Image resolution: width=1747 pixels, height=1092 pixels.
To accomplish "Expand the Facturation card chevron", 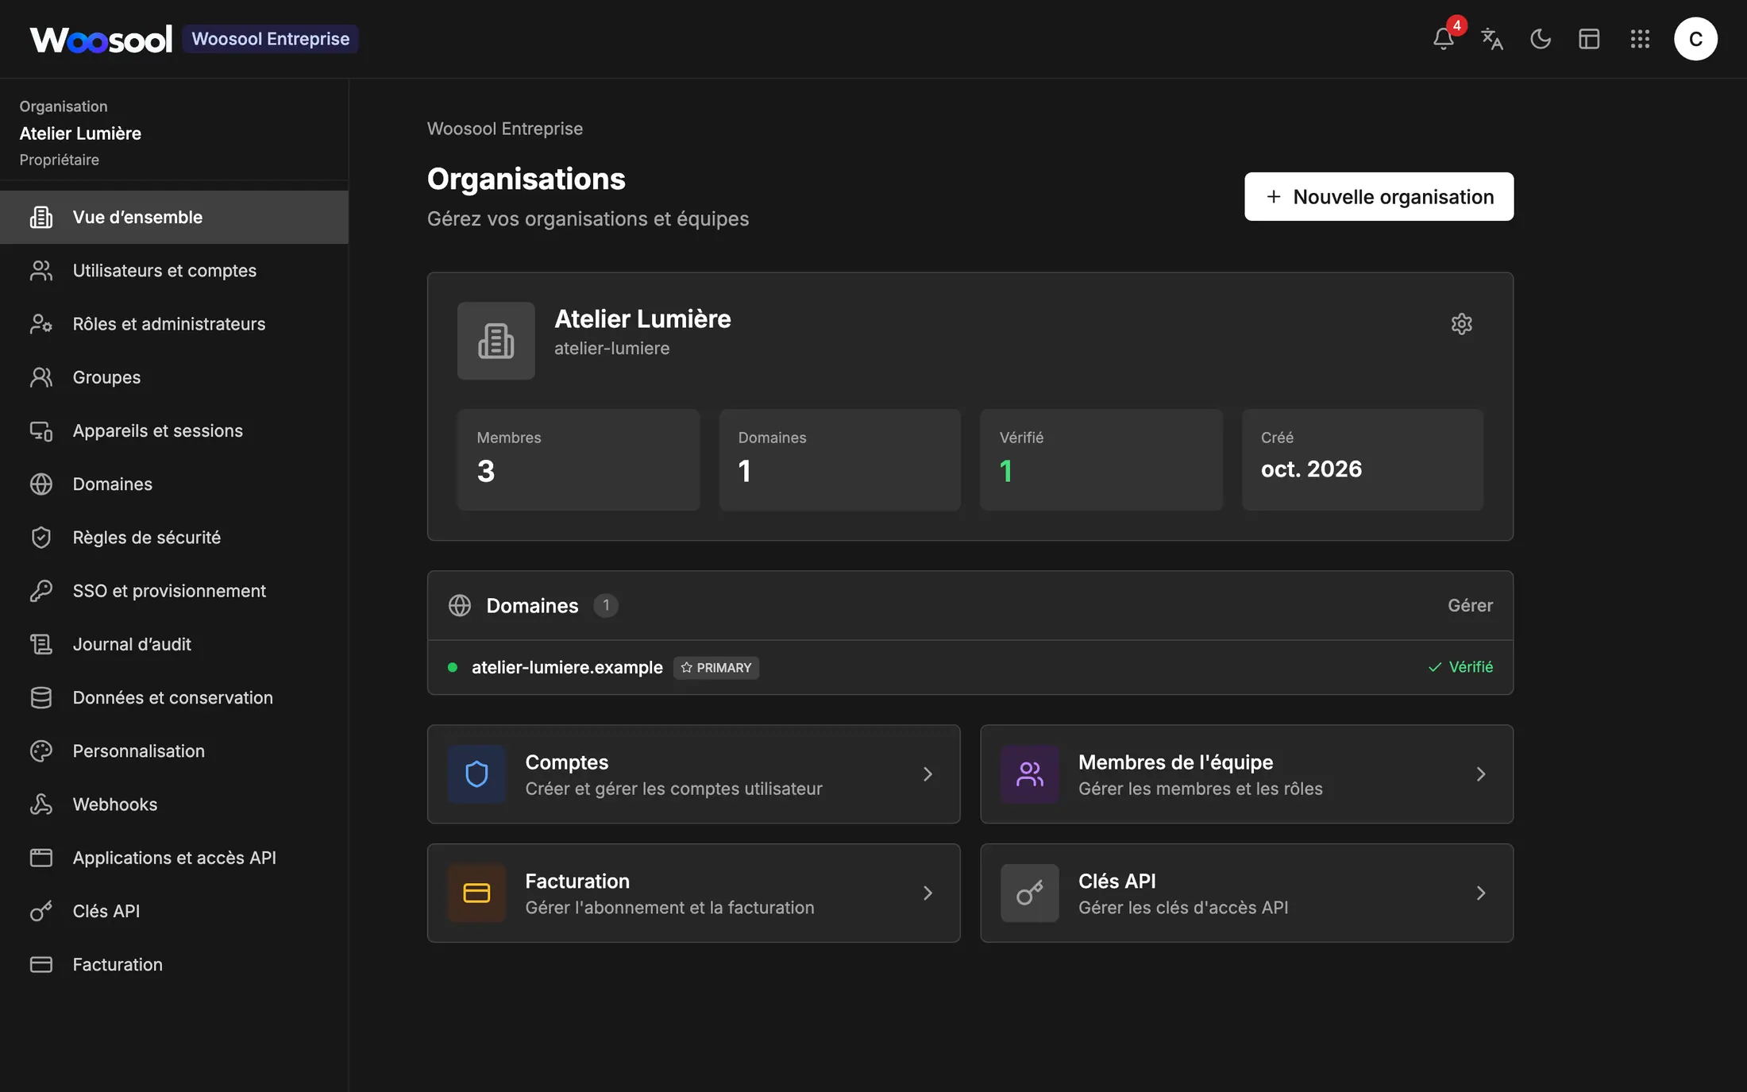I will click(x=927, y=893).
